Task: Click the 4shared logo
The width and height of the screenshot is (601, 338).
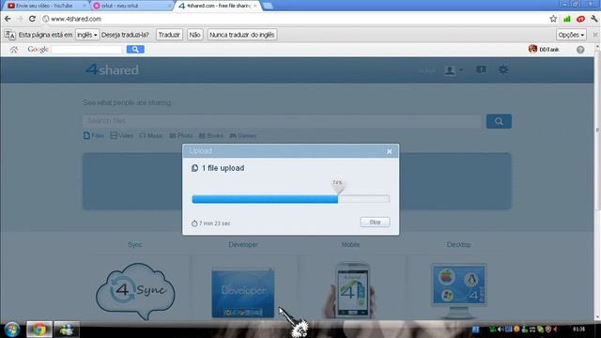Action: [x=112, y=69]
